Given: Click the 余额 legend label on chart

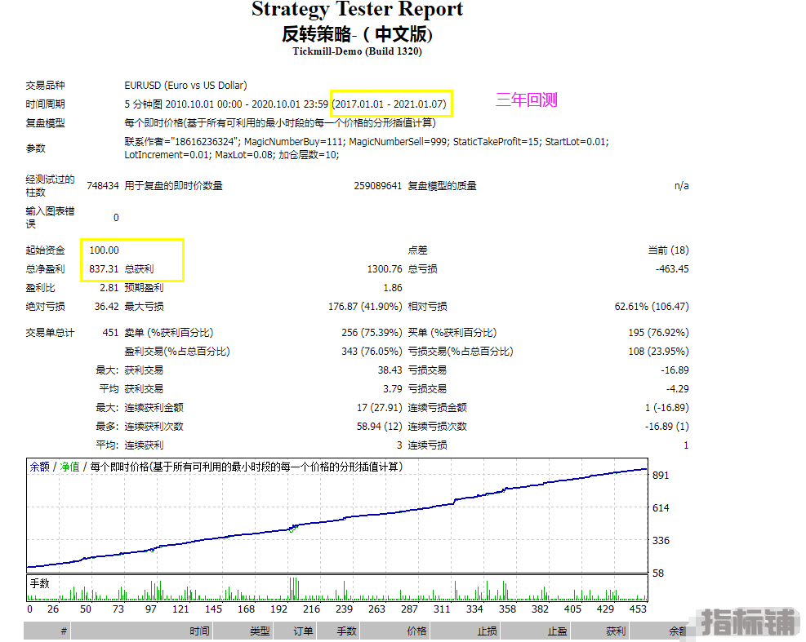Looking at the screenshot, I should tap(39, 467).
